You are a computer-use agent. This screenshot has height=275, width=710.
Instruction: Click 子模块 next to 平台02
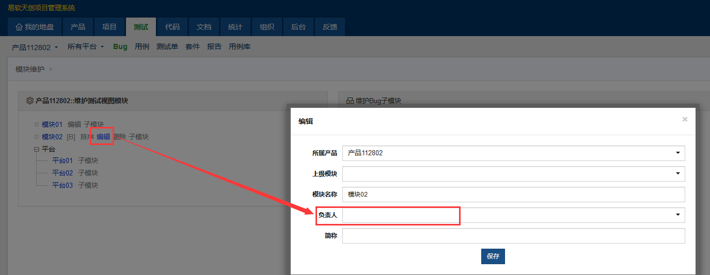coord(88,173)
